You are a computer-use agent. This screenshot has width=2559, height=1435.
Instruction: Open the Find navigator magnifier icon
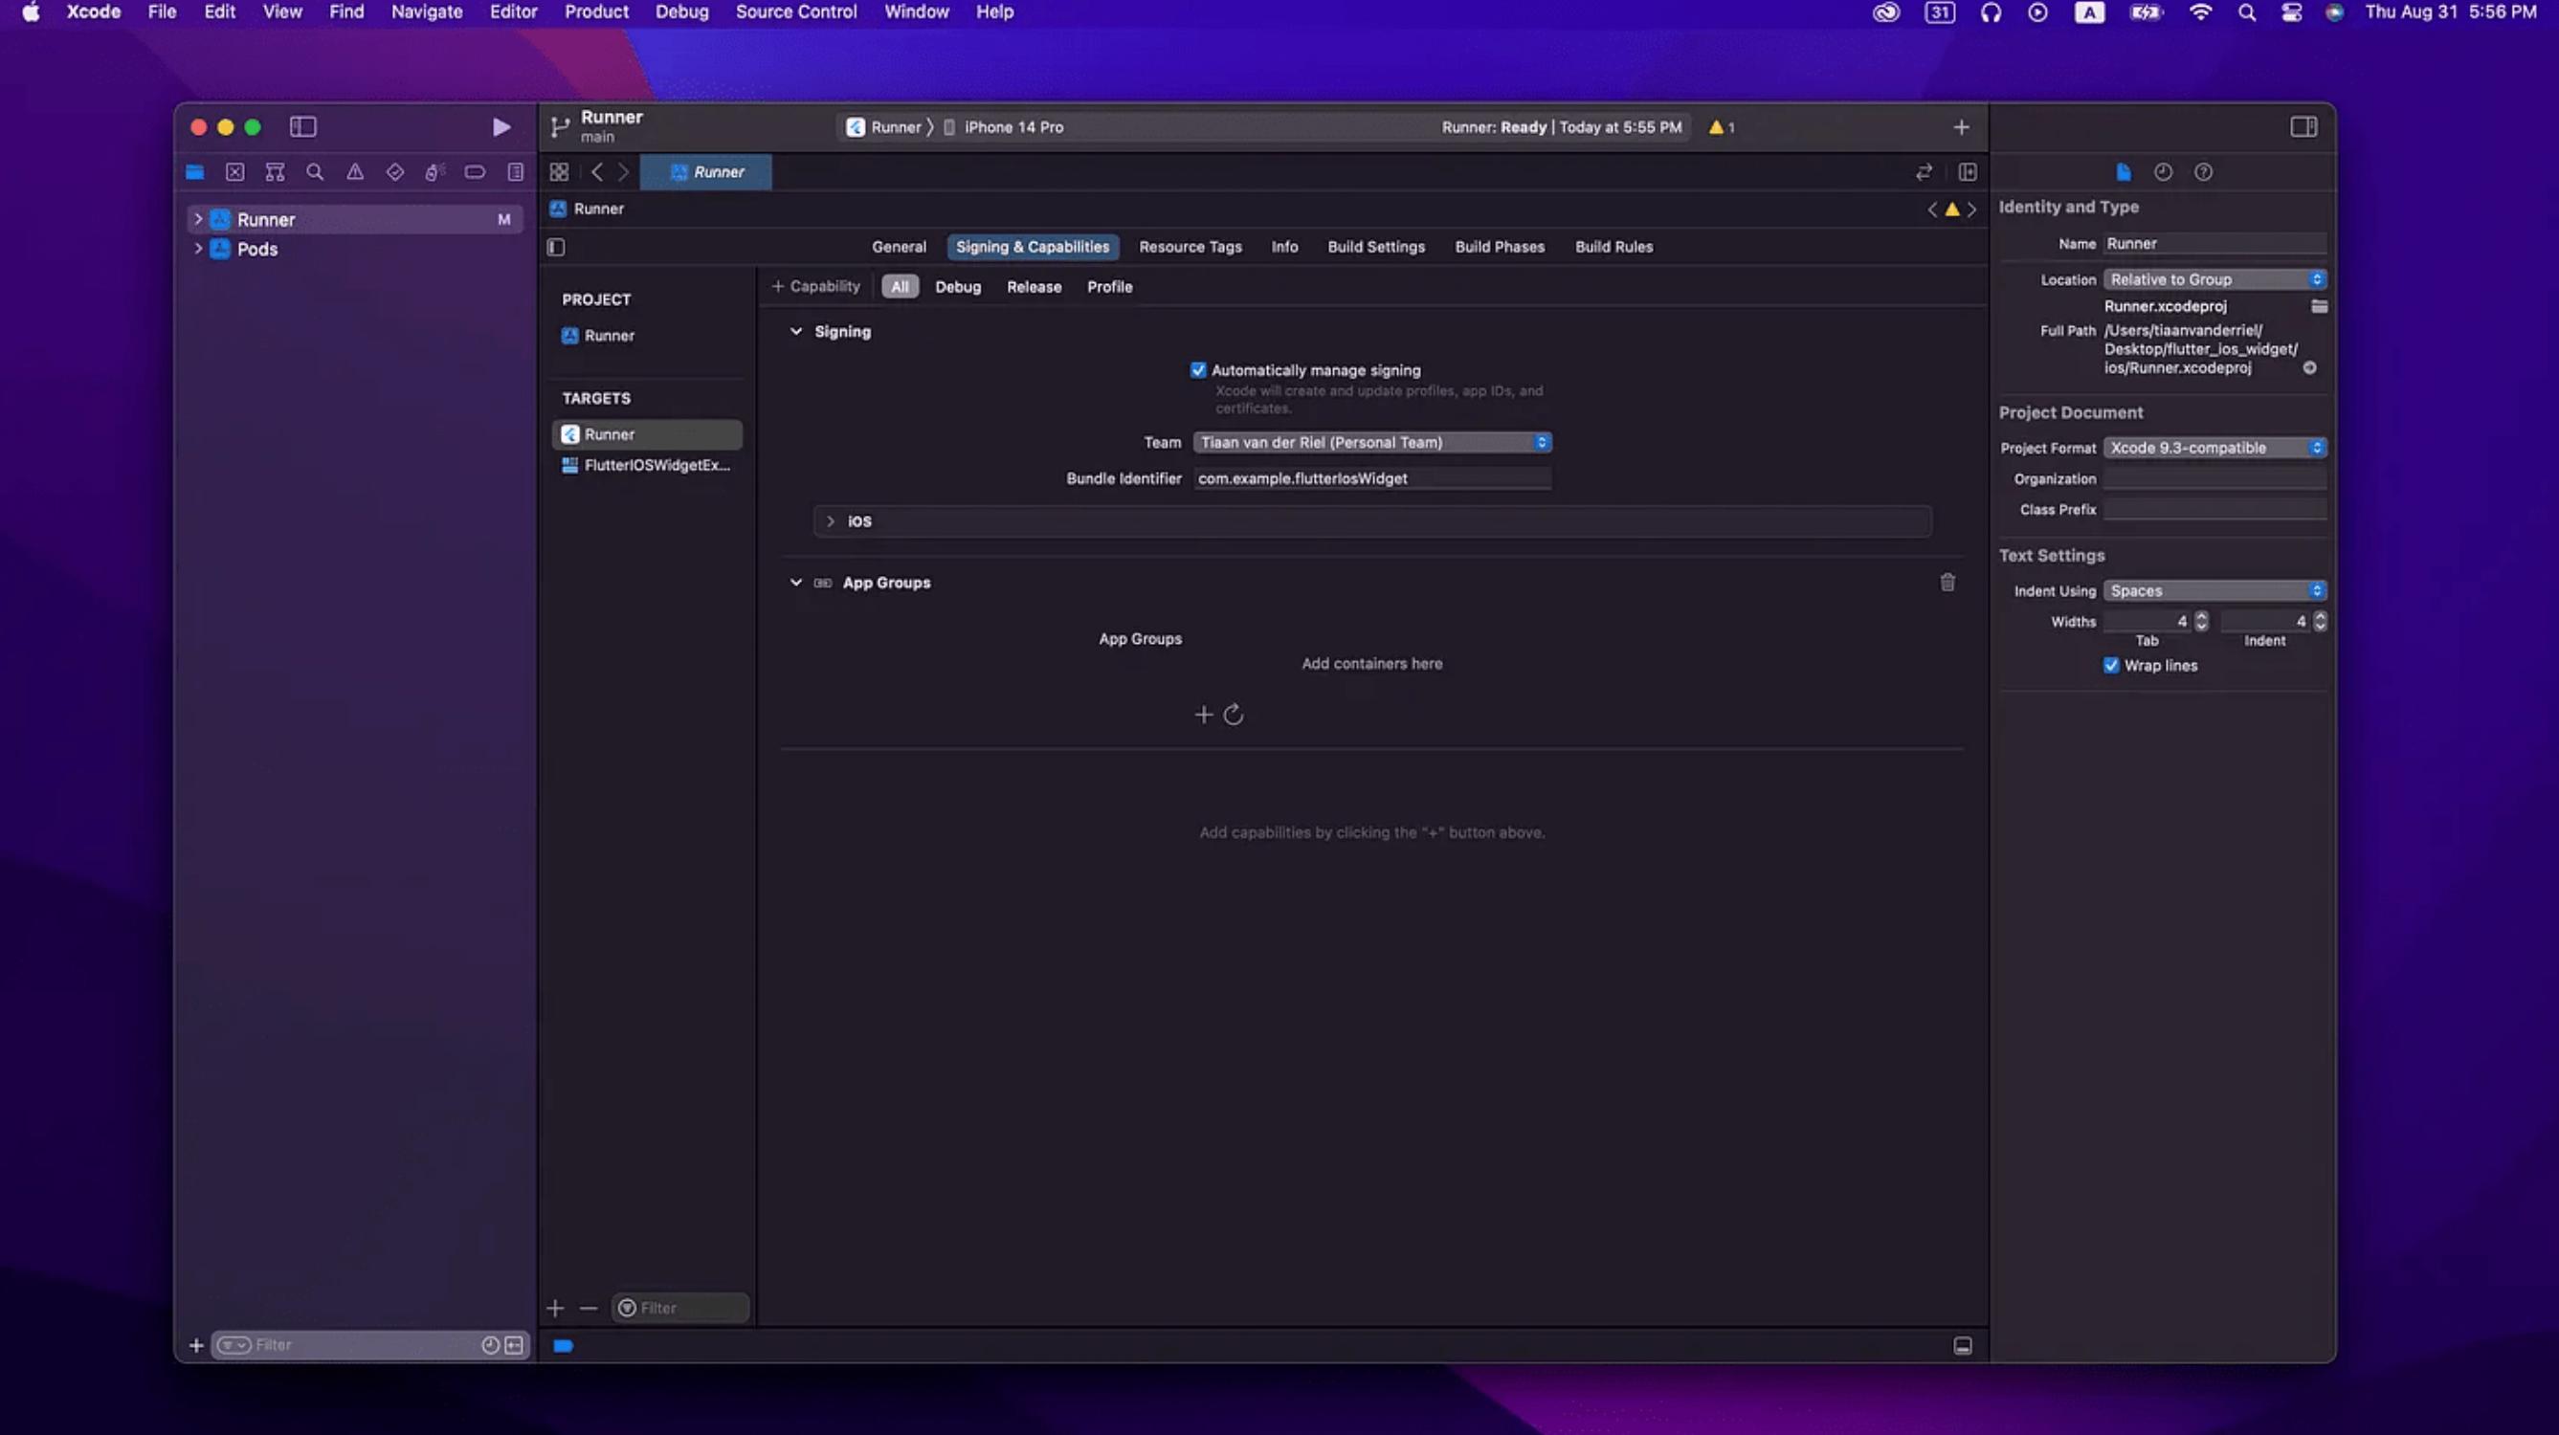[x=315, y=172]
